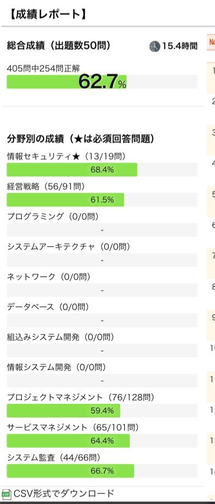Screen dimensions: 215x504
Task: Click the clock icon beside 15.4時間
Action: 154,47
